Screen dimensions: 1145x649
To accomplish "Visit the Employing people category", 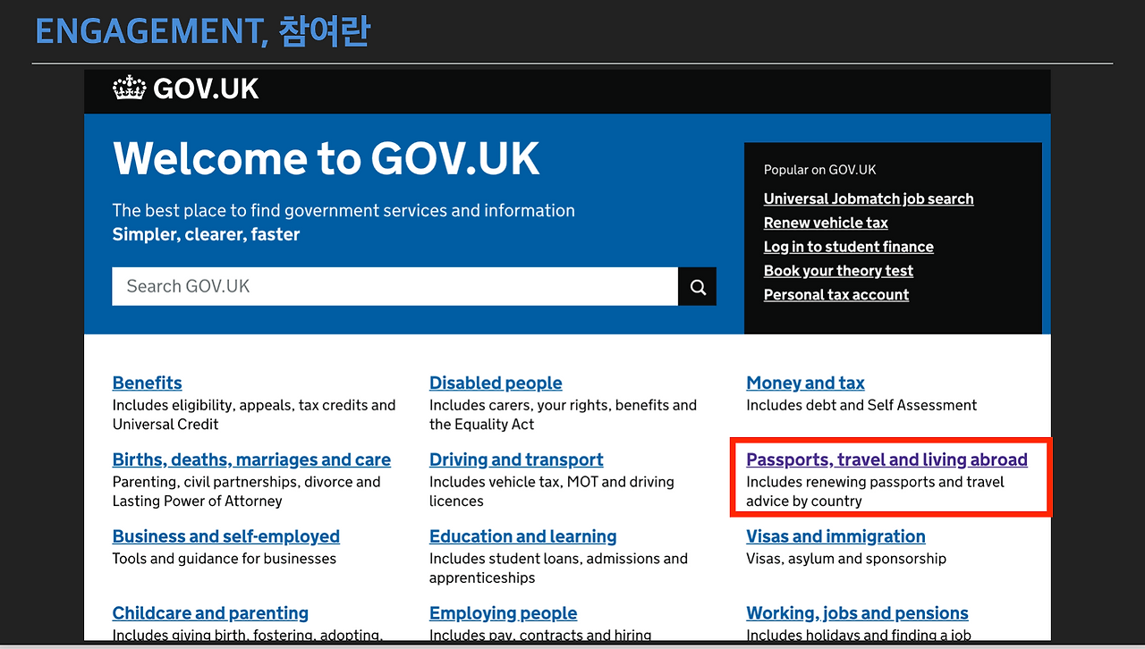I will [x=504, y=613].
